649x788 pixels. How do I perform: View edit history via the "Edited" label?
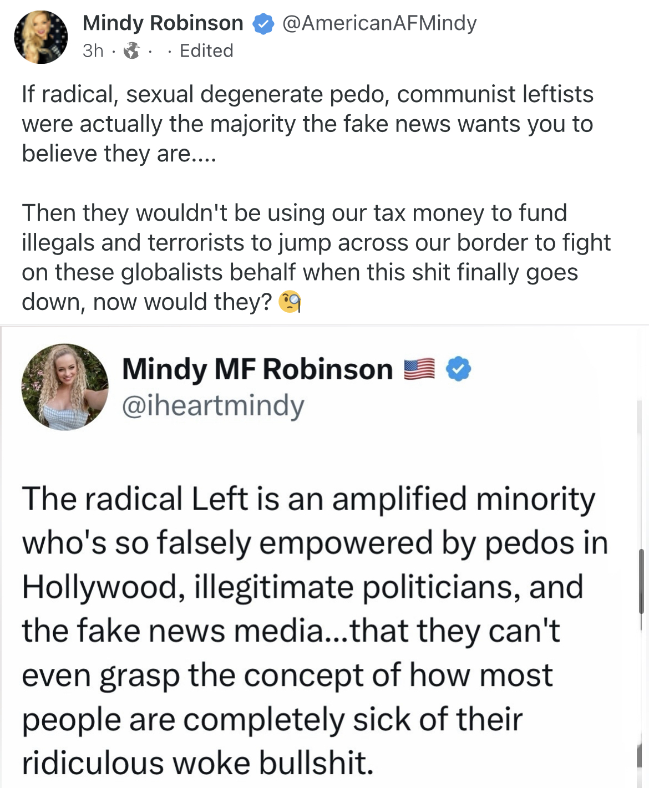click(x=206, y=51)
